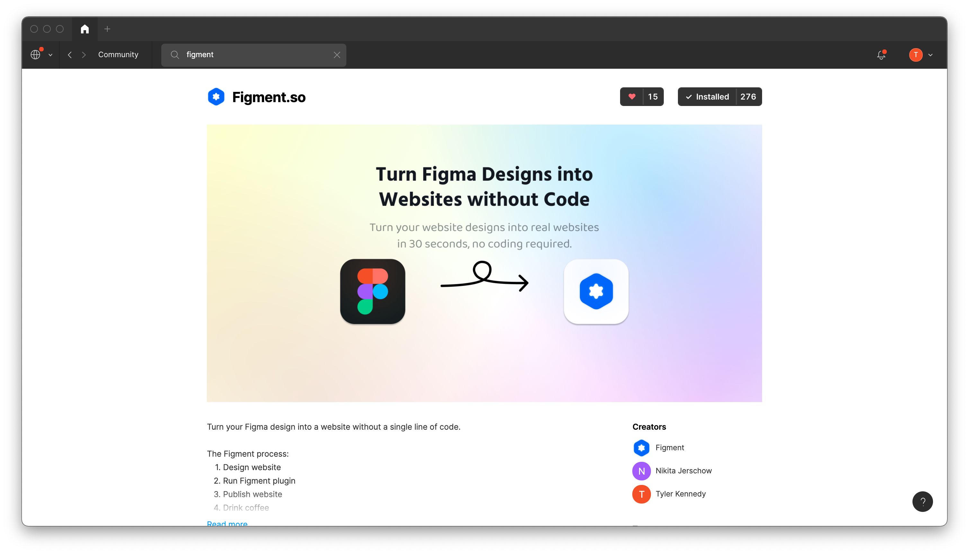This screenshot has height=553, width=969.
Task: Expand the globe menu dropdown arrow
Action: [x=50, y=55]
